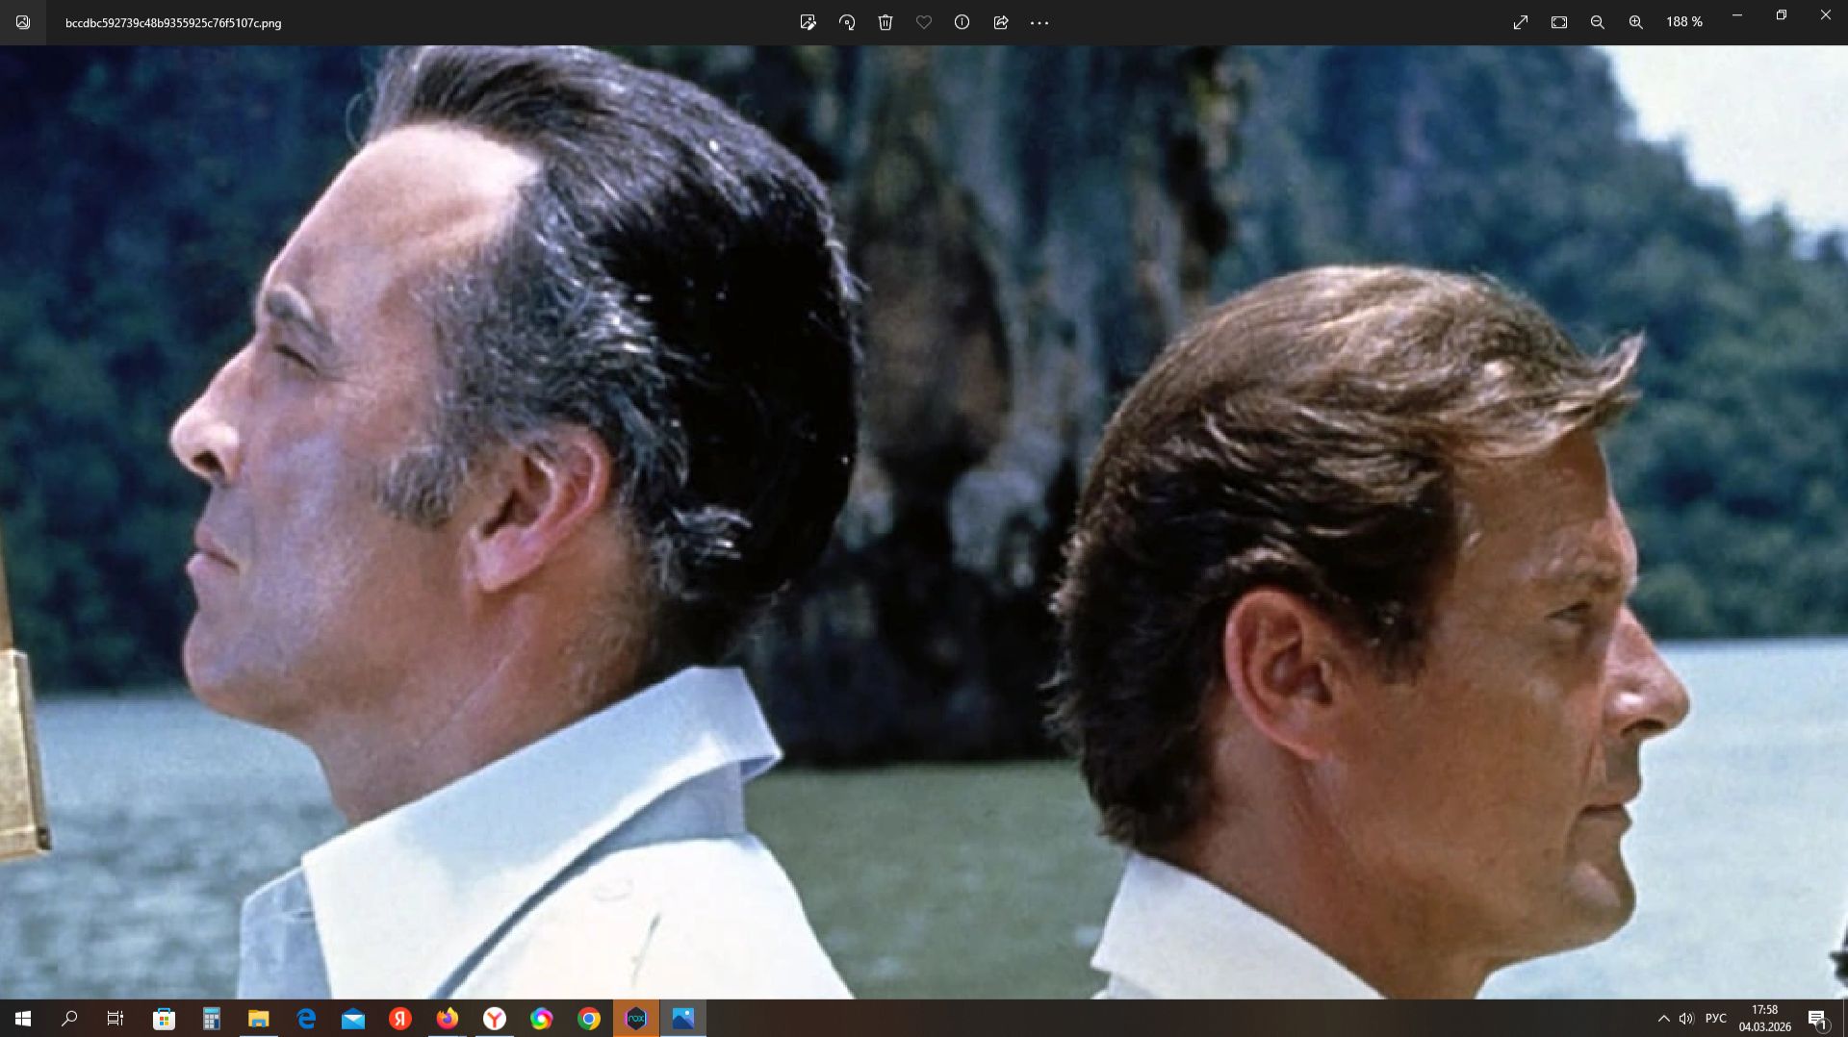
Task: Launch Microsoft Store from the taskbar
Action: [x=164, y=1019]
